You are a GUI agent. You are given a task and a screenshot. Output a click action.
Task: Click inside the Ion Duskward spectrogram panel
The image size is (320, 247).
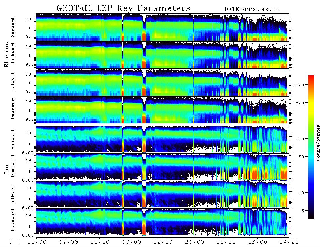pos(163,167)
